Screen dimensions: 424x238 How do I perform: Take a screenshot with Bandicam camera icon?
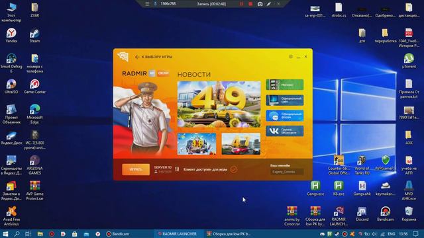(260, 4)
